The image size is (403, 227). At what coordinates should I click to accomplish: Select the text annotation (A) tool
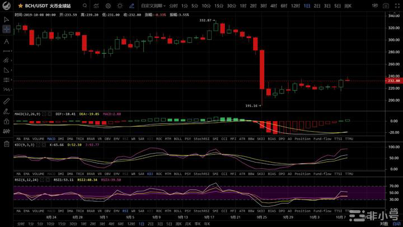(x=6, y=41)
